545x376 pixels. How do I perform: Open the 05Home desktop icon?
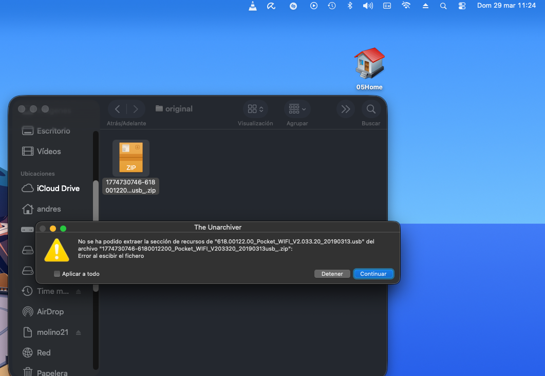369,63
